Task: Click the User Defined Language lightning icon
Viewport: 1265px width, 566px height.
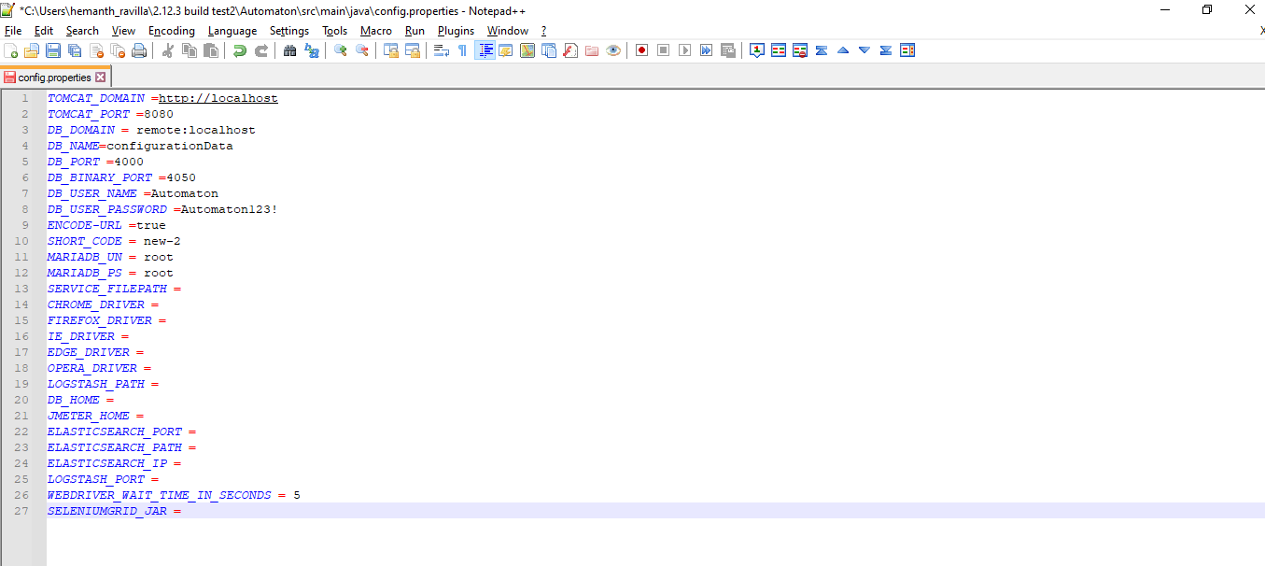Action: (505, 50)
